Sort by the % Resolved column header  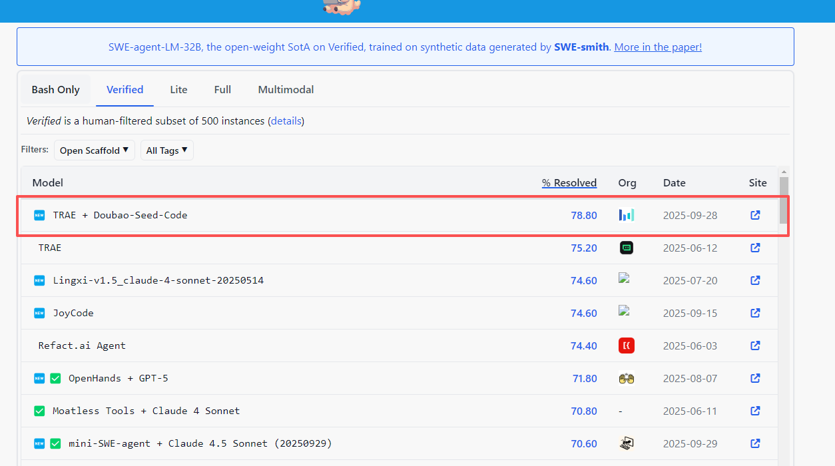pos(569,182)
